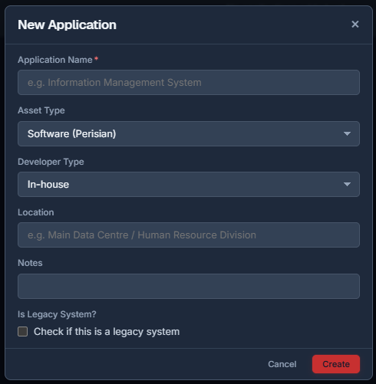
Task: Click the red Create button
Action: [x=336, y=364]
